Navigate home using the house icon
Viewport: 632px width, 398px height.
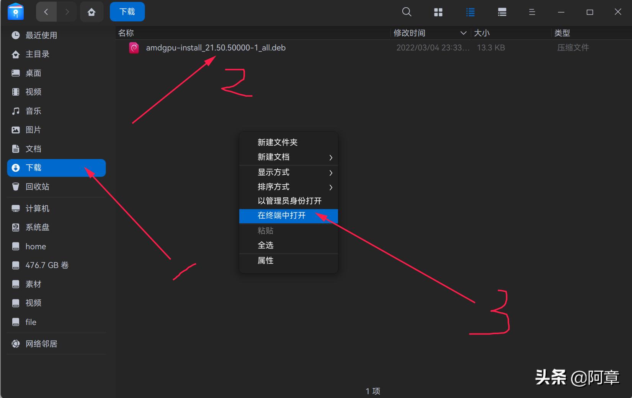91,11
